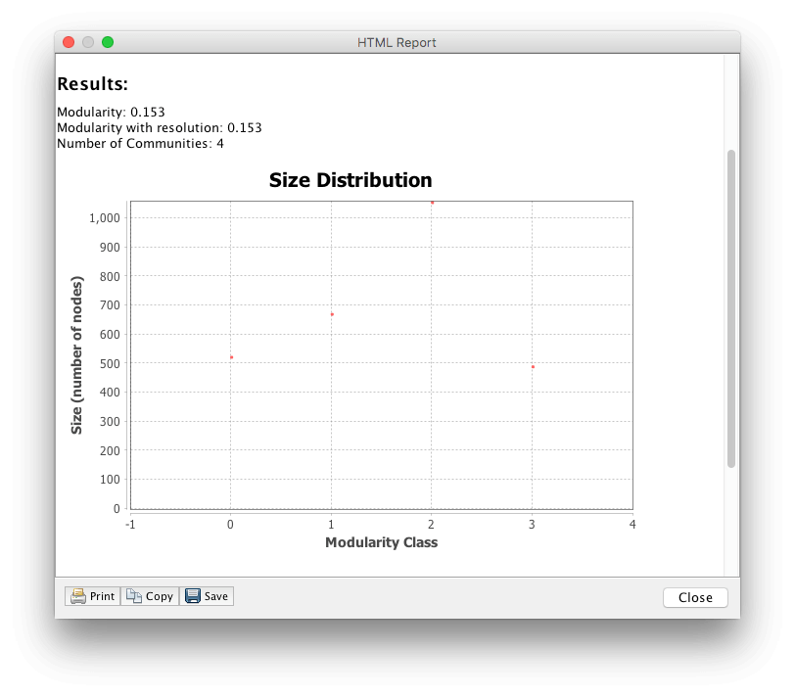Copy the report with Copy button
Viewport: 795px width, 697px height.
pyautogui.click(x=150, y=596)
